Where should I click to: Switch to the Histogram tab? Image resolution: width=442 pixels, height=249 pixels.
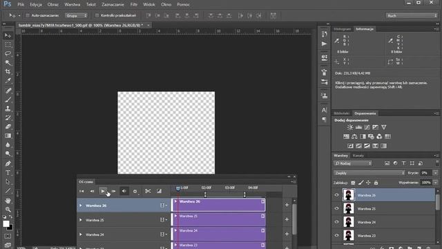343,29
